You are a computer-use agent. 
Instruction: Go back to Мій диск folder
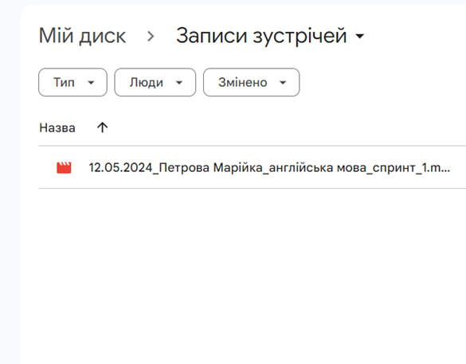[82, 36]
